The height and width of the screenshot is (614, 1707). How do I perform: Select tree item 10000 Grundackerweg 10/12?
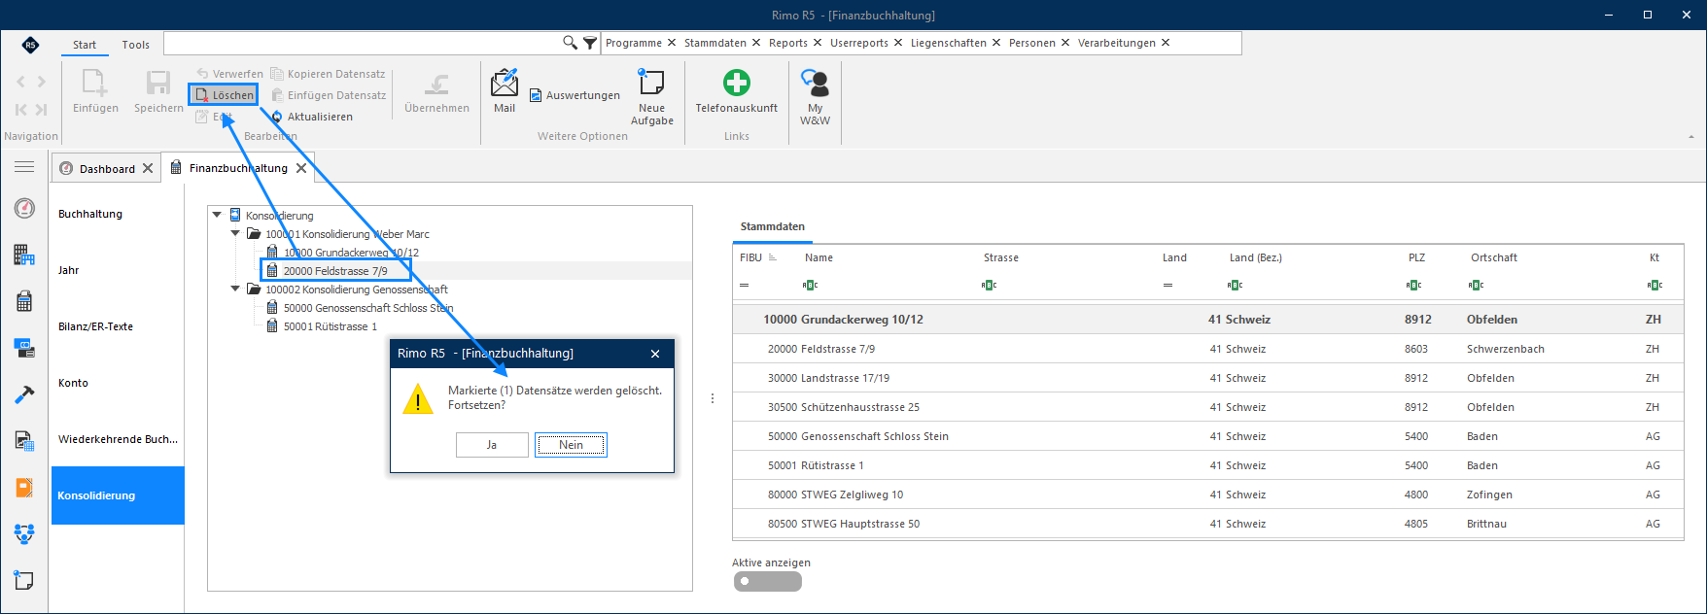point(351,253)
